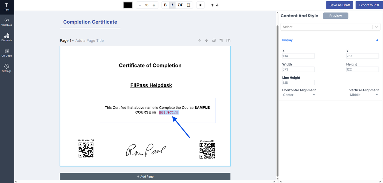Image resolution: width=383 pixels, height=183 pixels.
Task: Click Save as Draft button
Action: (340, 5)
